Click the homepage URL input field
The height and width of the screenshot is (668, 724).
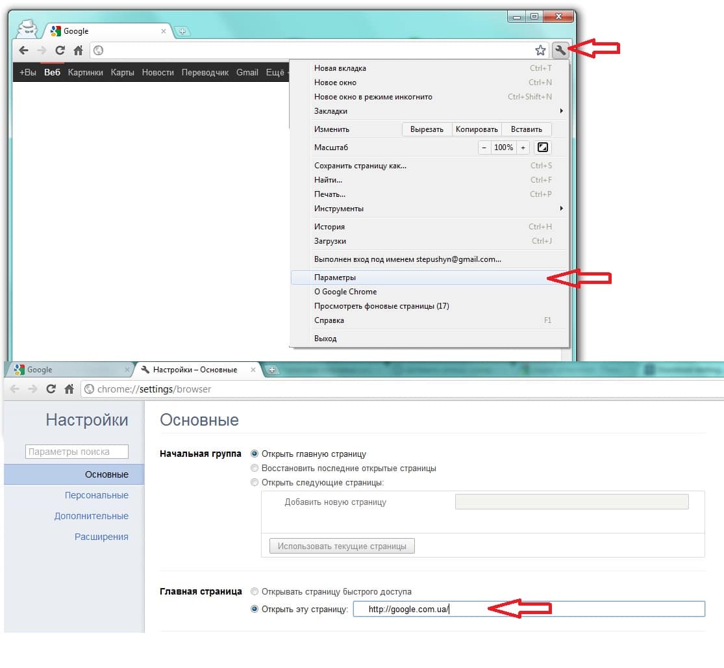[x=529, y=609]
